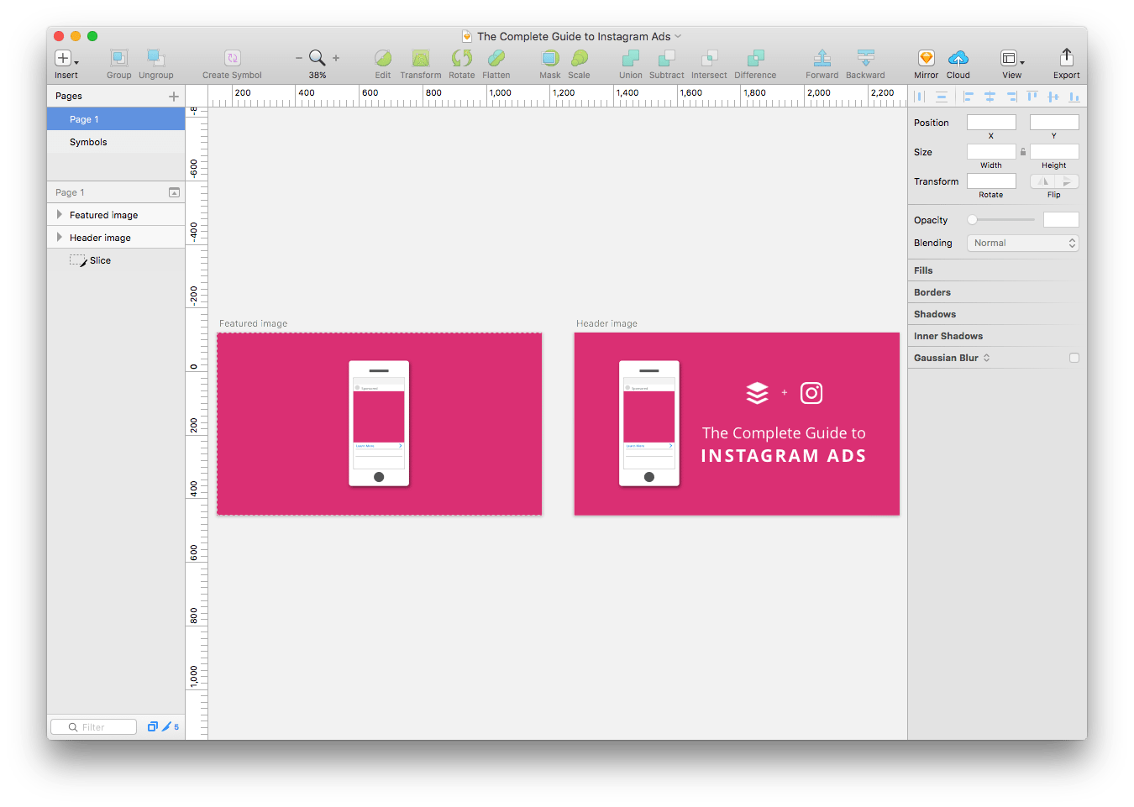
Task: Open Sketch Mirror
Action: (x=927, y=58)
